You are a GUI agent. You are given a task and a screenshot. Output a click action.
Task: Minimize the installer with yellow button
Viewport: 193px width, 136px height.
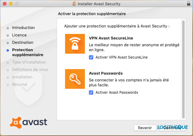click(11, 4)
